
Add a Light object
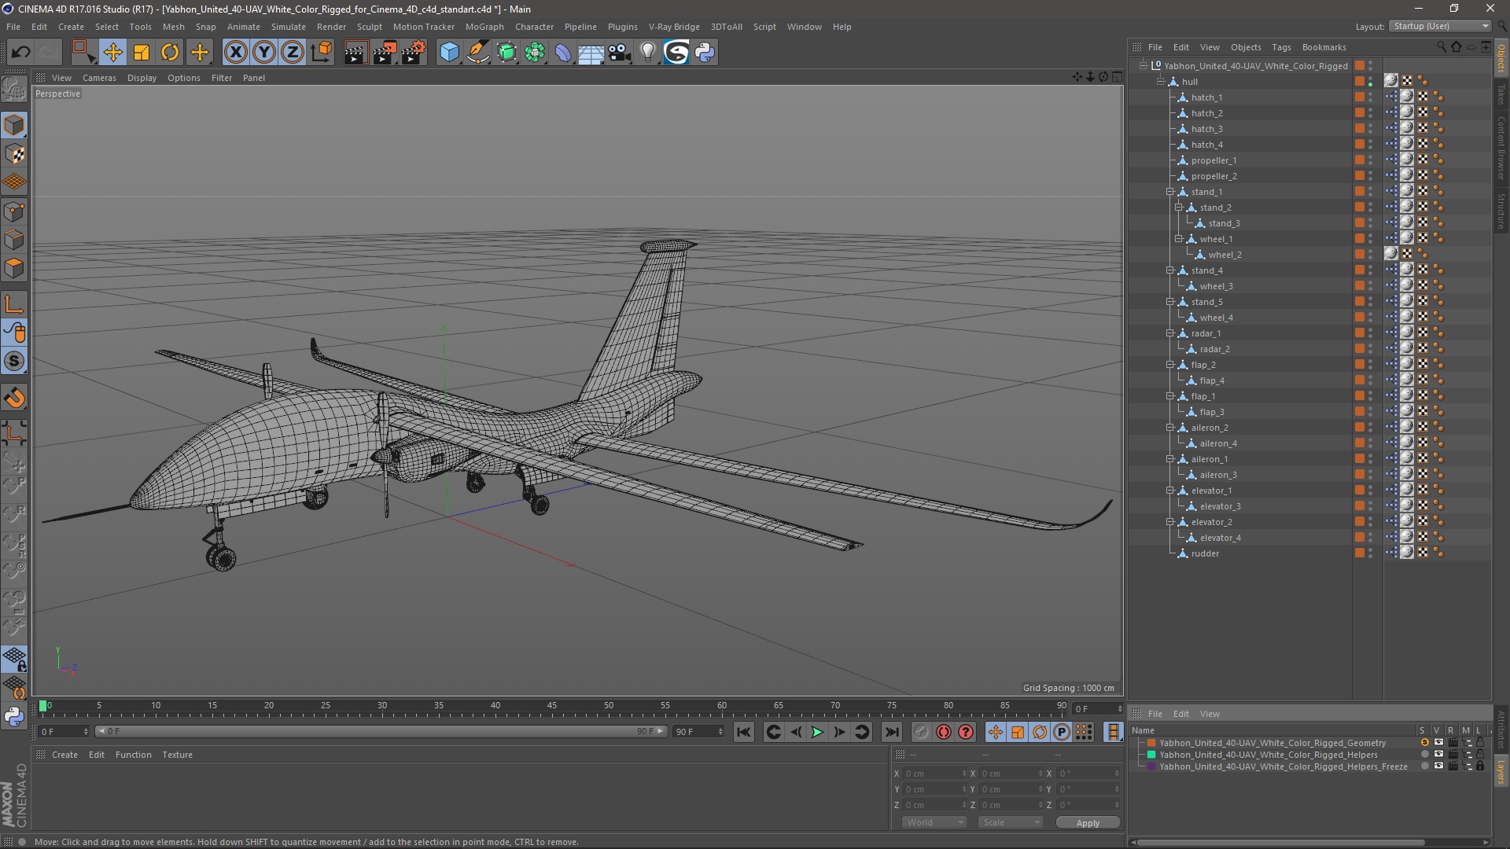coord(647,53)
